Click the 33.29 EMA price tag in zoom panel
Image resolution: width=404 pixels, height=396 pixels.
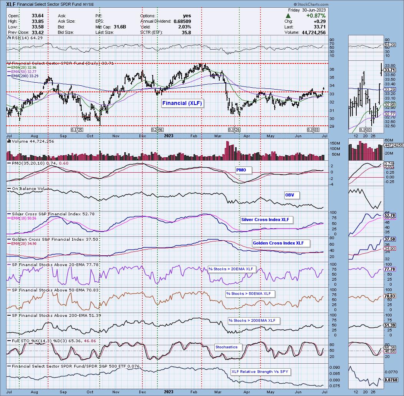pos(389,89)
